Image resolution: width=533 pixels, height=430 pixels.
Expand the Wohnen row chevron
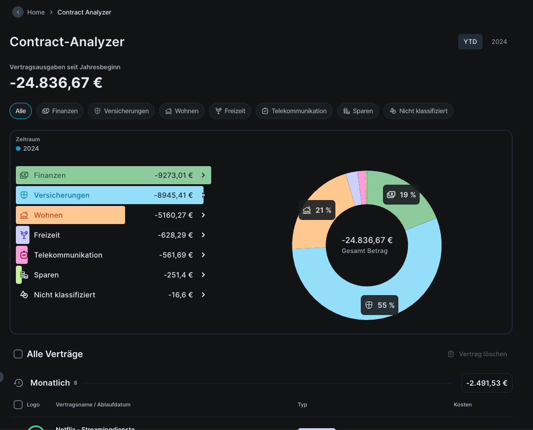click(x=204, y=215)
